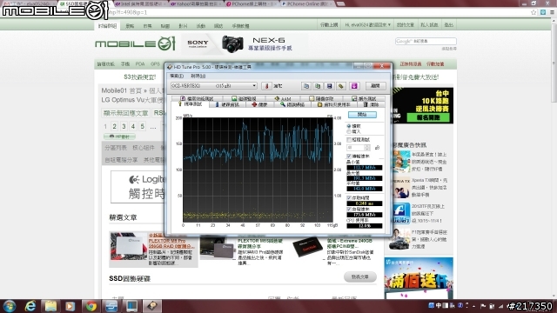The width and height of the screenshot is (557, 313).
Task: Click the purple download-arrow icon in HD Tune toolbar
Action: tap(354, 86)
